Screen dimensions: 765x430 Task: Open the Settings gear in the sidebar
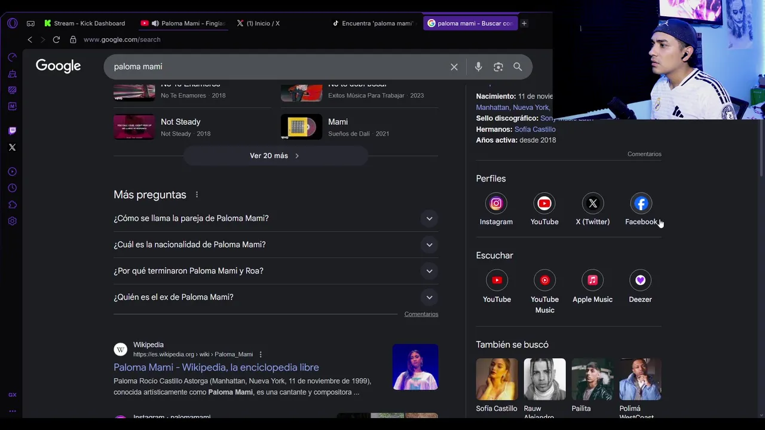12,221
